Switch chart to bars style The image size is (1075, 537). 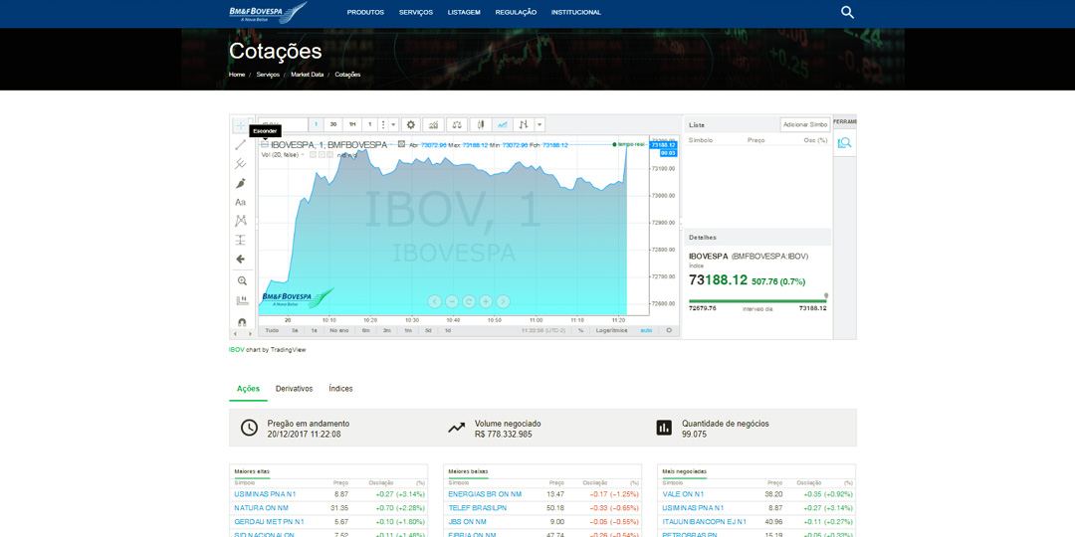pyautogui.click(x=524, y=124)
